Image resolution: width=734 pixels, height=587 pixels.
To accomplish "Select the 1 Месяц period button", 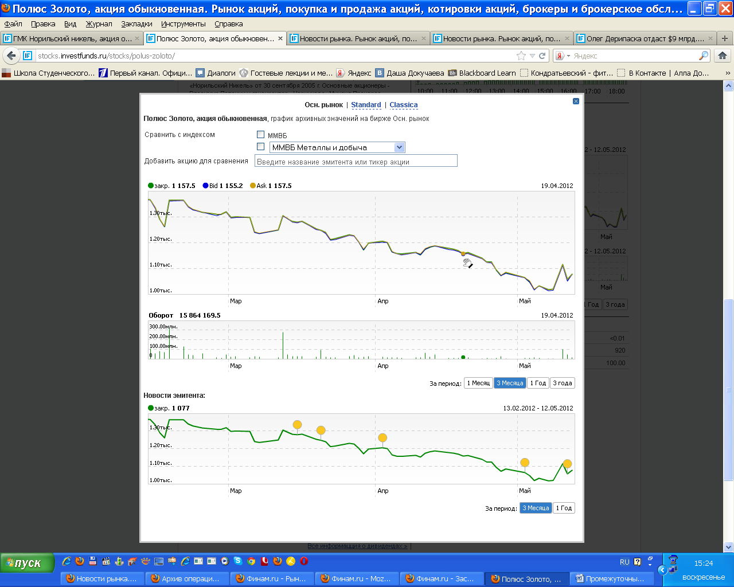I will pos(478,383).
